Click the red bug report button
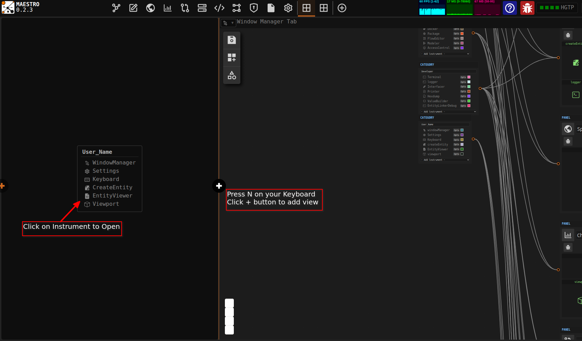 point(527,8)
